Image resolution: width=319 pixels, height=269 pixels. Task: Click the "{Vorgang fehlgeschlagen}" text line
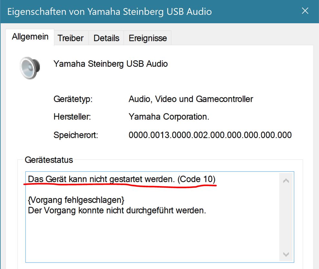(76, 200)
